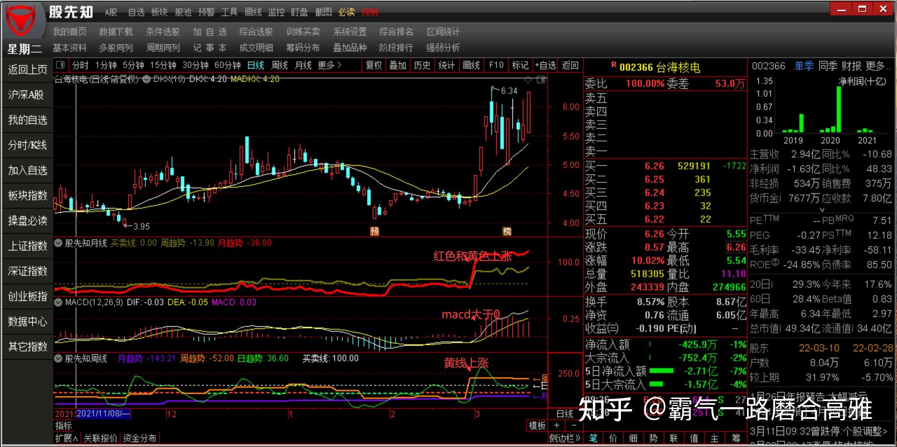The image size is (897, 447).
Task: Click the 榜 marker on chart
Action: click(x=507, y=231)
